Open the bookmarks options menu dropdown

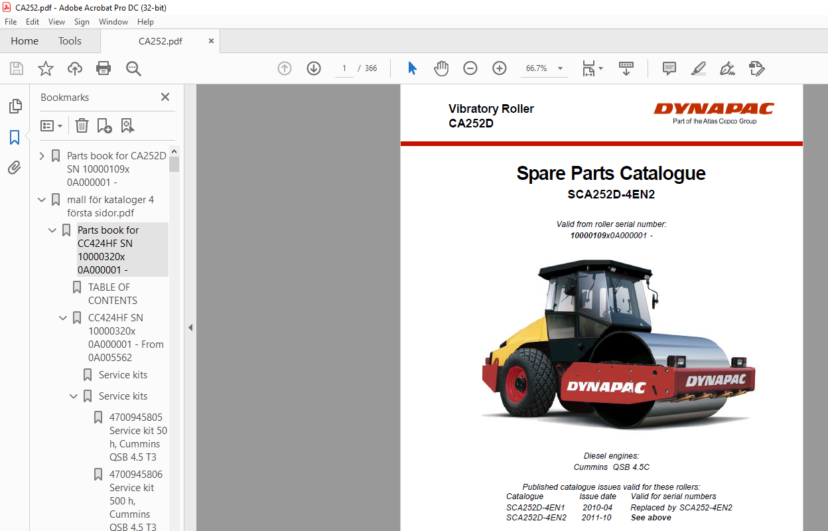click(51, 125)
